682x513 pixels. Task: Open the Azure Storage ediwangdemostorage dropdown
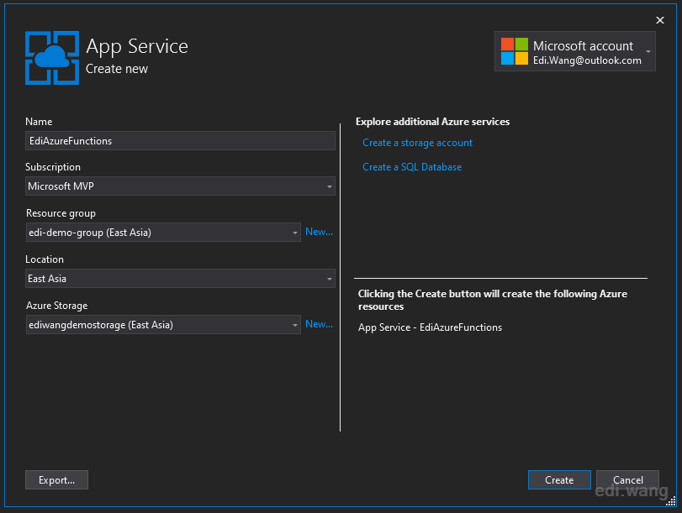163,325
